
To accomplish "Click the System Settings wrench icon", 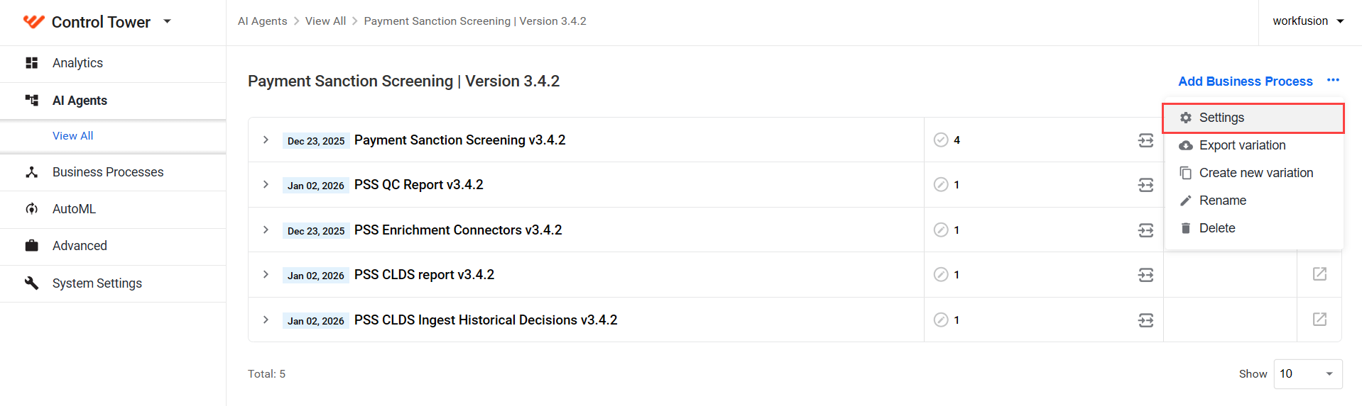I will [32, 283].
